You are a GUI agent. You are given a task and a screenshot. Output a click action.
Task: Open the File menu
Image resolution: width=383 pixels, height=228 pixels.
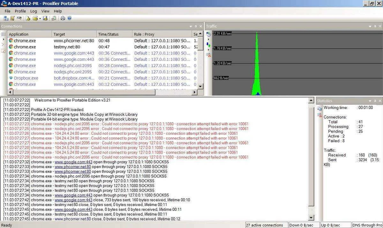pos(7,11)
